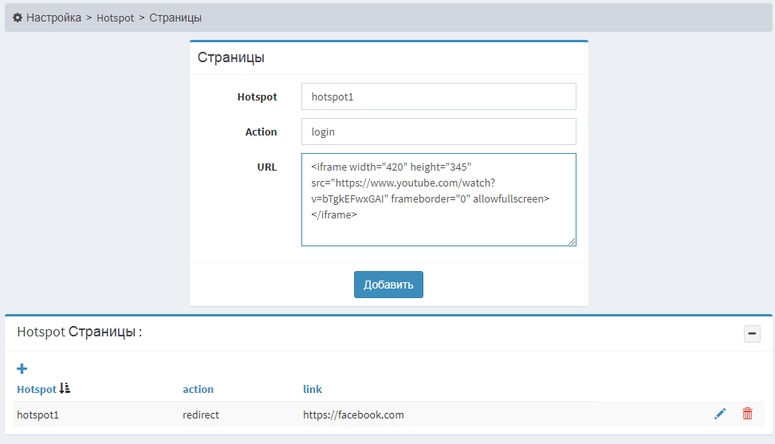
Task: Click the Action field containing login
Action: coord(439,132)
